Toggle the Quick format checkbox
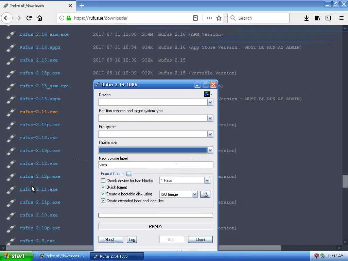 103,187
